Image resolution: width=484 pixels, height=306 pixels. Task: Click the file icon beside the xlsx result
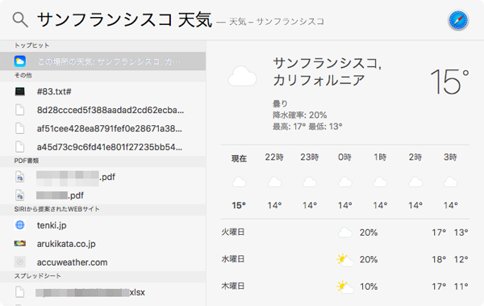pos(20,292)
